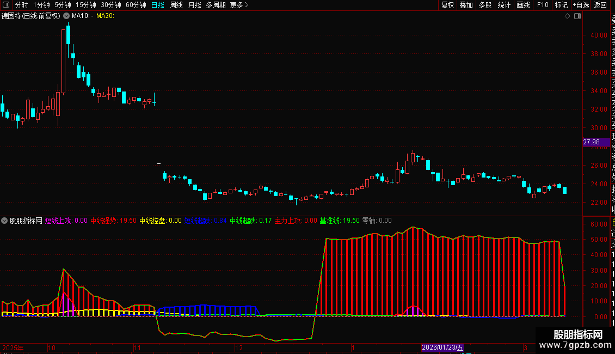The width and height of the screenshot is (615, 354).
Task: Click the 叠加 overlay button
Action: coord(466,5)
